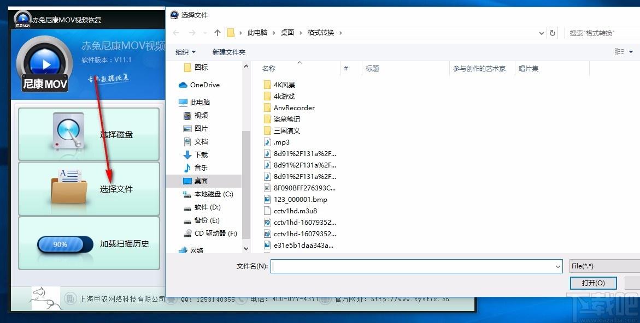
Task: Click the 新建文件夹 button
Action: (229, 52)
